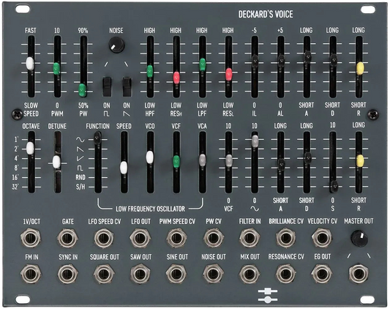Image resolution: width=390 pixels, height=309 pixels.
Task: Click the gray 10-to-0 VCF slider
Action: click(229, 160)
